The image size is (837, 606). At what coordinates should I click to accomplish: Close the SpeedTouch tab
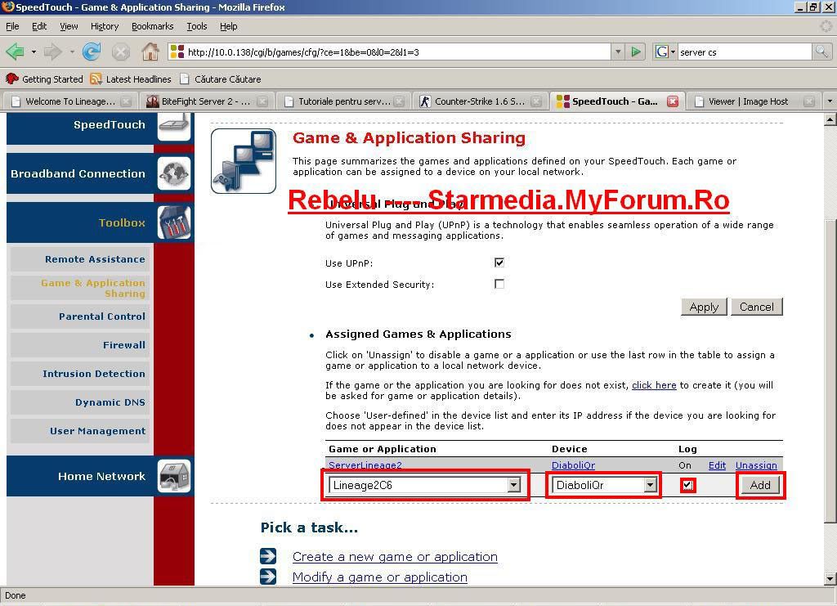click(673, 101)
